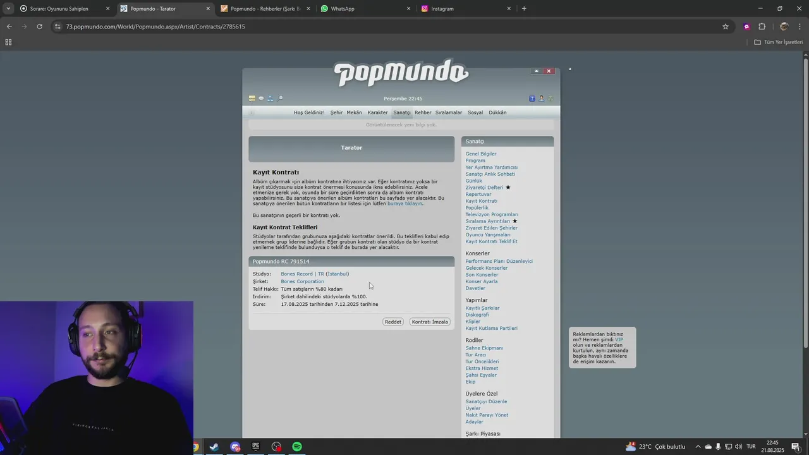This screenshot has height=455, width=809.
Task: Open the Bones Corporation company link
Action: (302, 282)
